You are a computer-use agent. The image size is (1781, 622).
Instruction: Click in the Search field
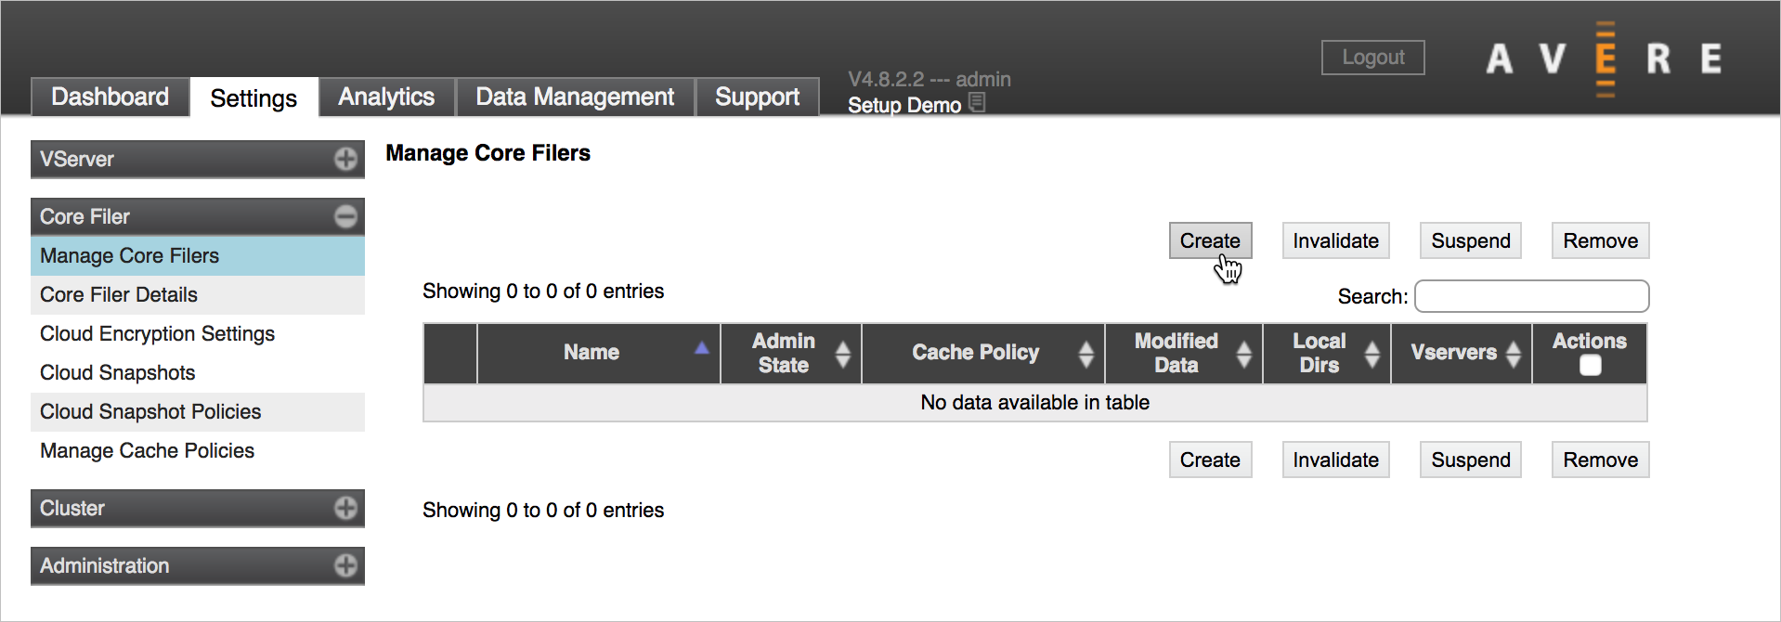pos(1531,297)
